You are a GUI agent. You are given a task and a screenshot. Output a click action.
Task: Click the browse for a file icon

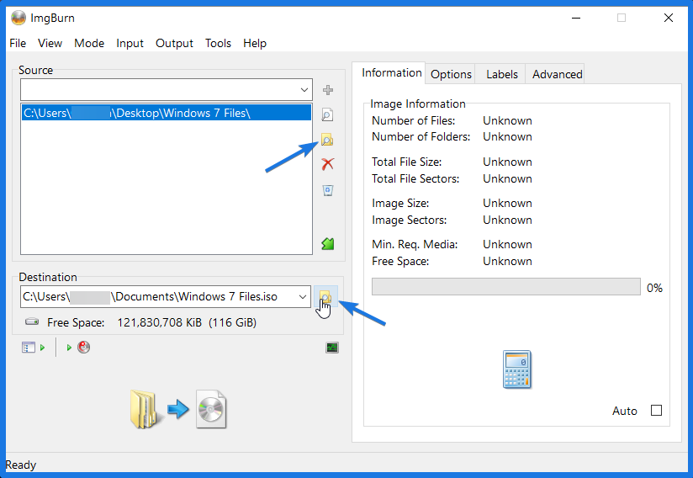327,115
